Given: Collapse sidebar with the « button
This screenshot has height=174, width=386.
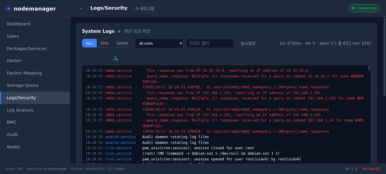Looking at the screenshot, I should click(81, 8).
